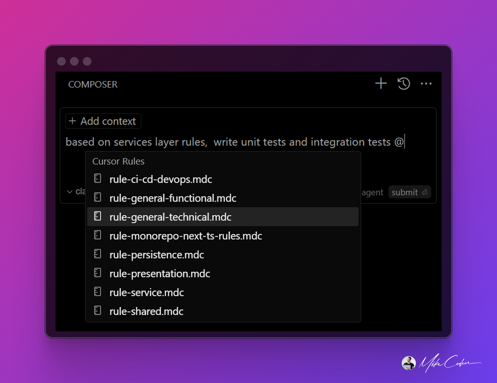Viewport: 497px width, 383px height.
Task: Choose rule-shared.mdc entry
Action: pyautogui.click(x=223, y=311)
